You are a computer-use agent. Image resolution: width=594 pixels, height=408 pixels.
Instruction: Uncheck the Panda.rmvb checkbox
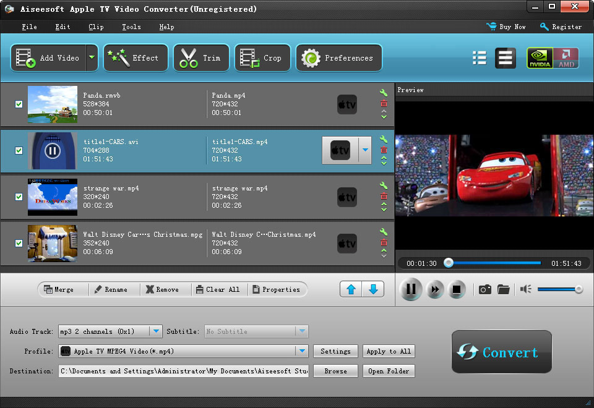pos(19,104)
